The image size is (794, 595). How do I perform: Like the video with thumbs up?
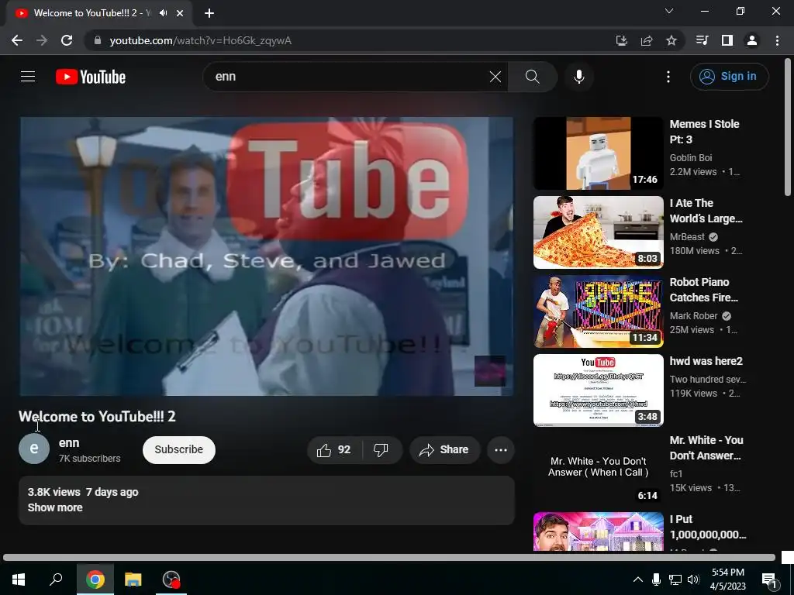pyautogui.click(x=333, y=450)
